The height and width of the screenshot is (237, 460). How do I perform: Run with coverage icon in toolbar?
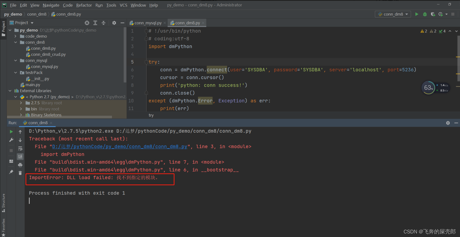[433, 14]
